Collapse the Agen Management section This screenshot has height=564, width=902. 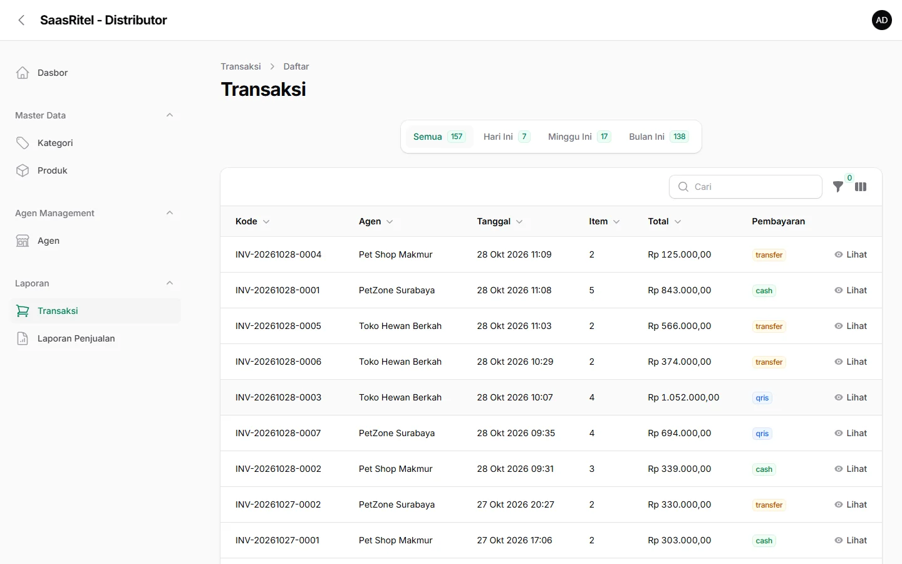click(170, 213)
